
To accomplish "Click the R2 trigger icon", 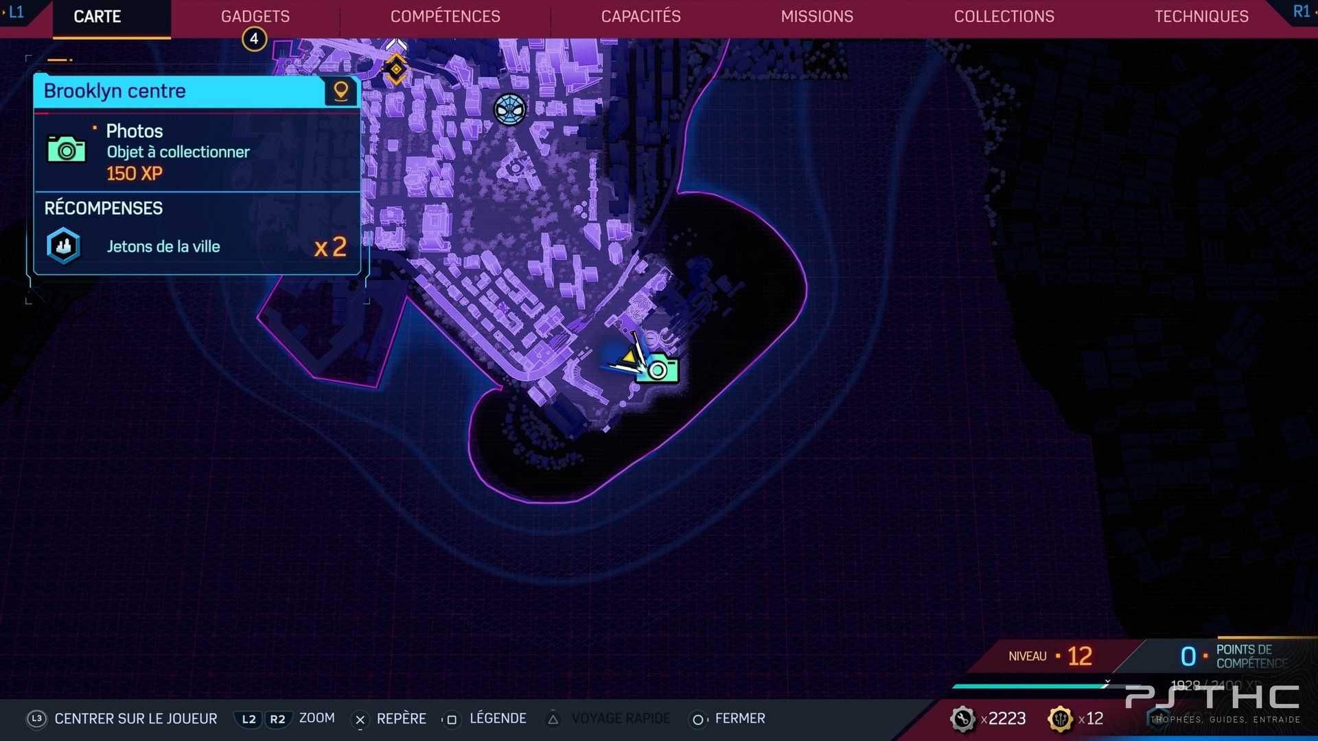I will [277, 719].
